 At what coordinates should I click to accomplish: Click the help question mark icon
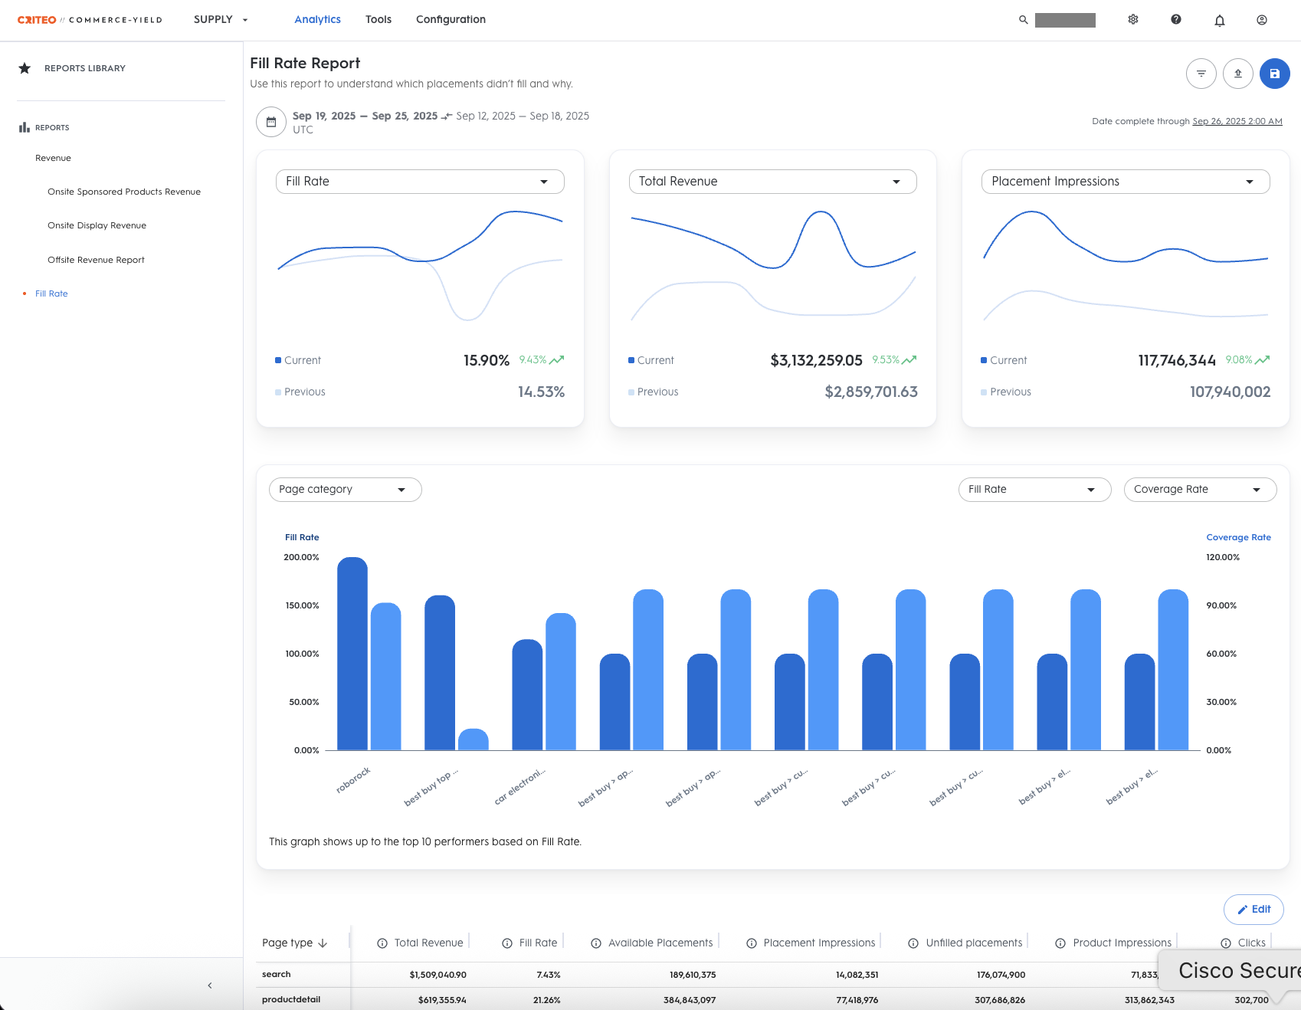[x=1175, y=20]
